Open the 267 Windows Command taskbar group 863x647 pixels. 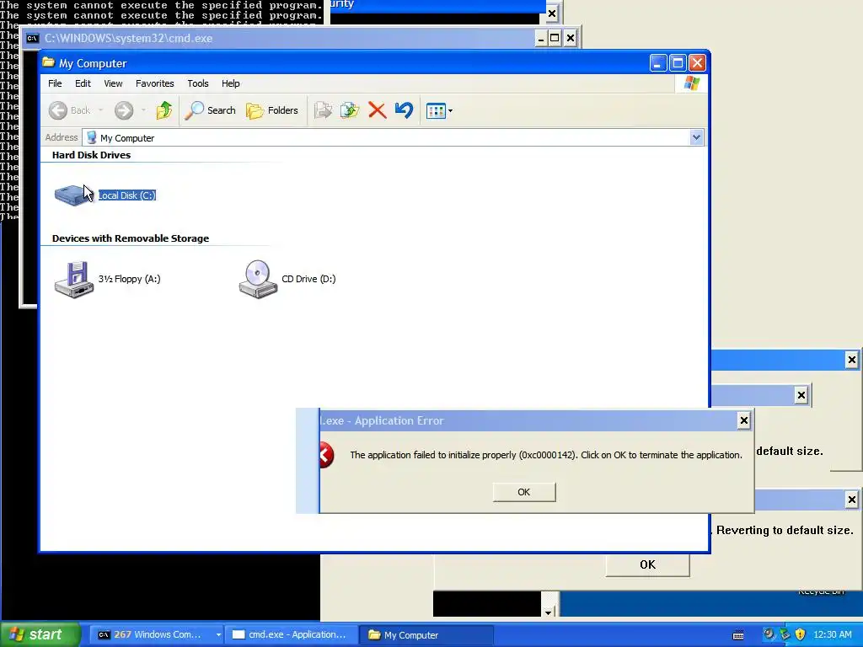click(156, 635)
